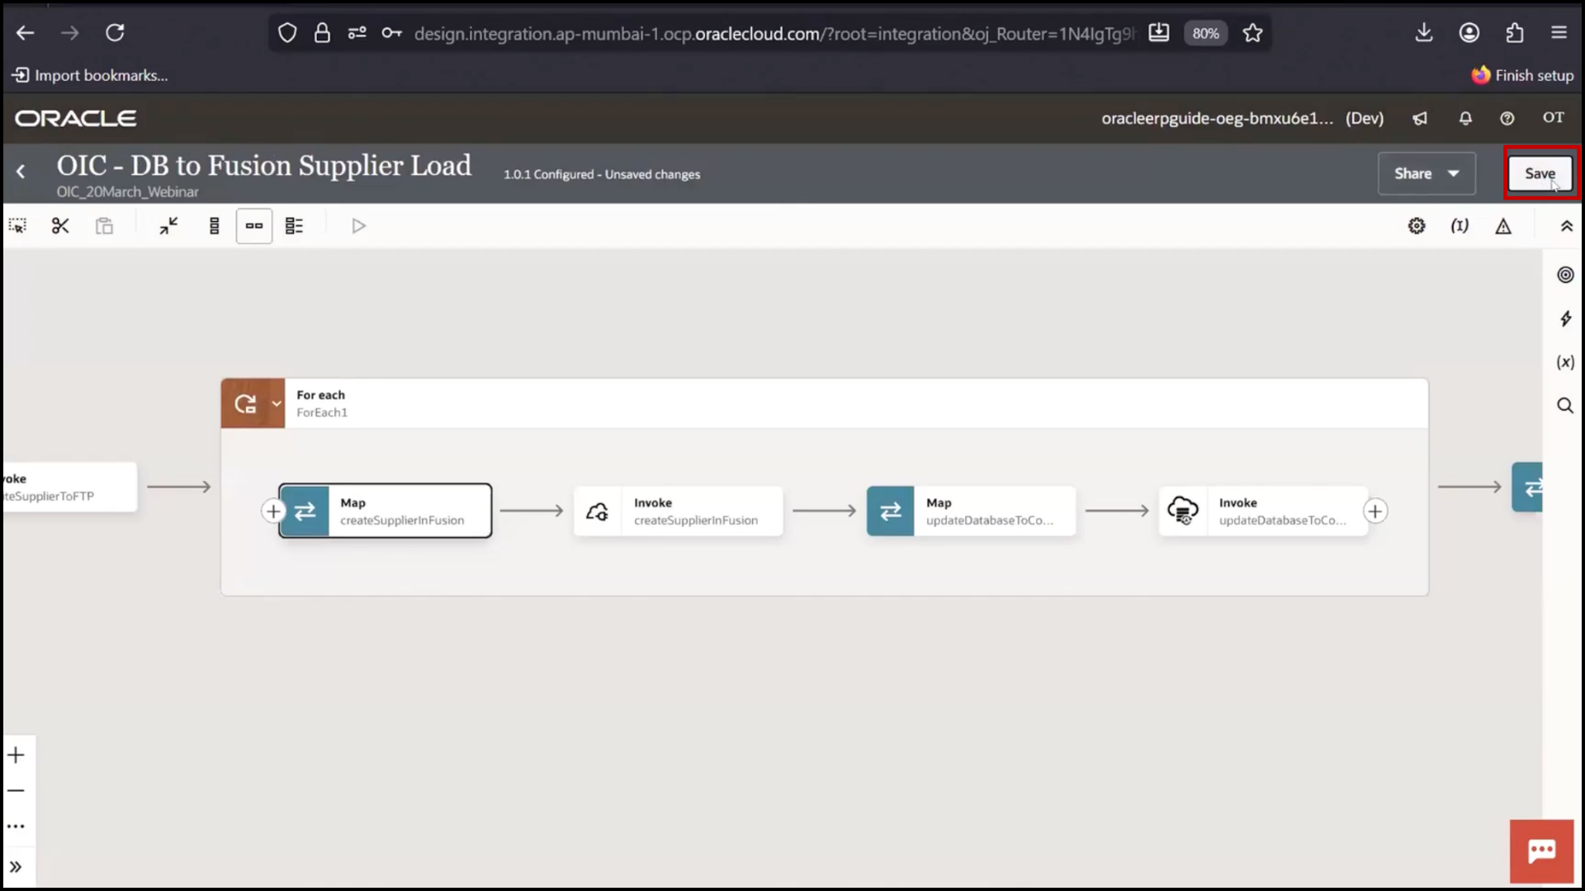
Task: Open the help question mark icon
Action: (x=1507, y=118)
